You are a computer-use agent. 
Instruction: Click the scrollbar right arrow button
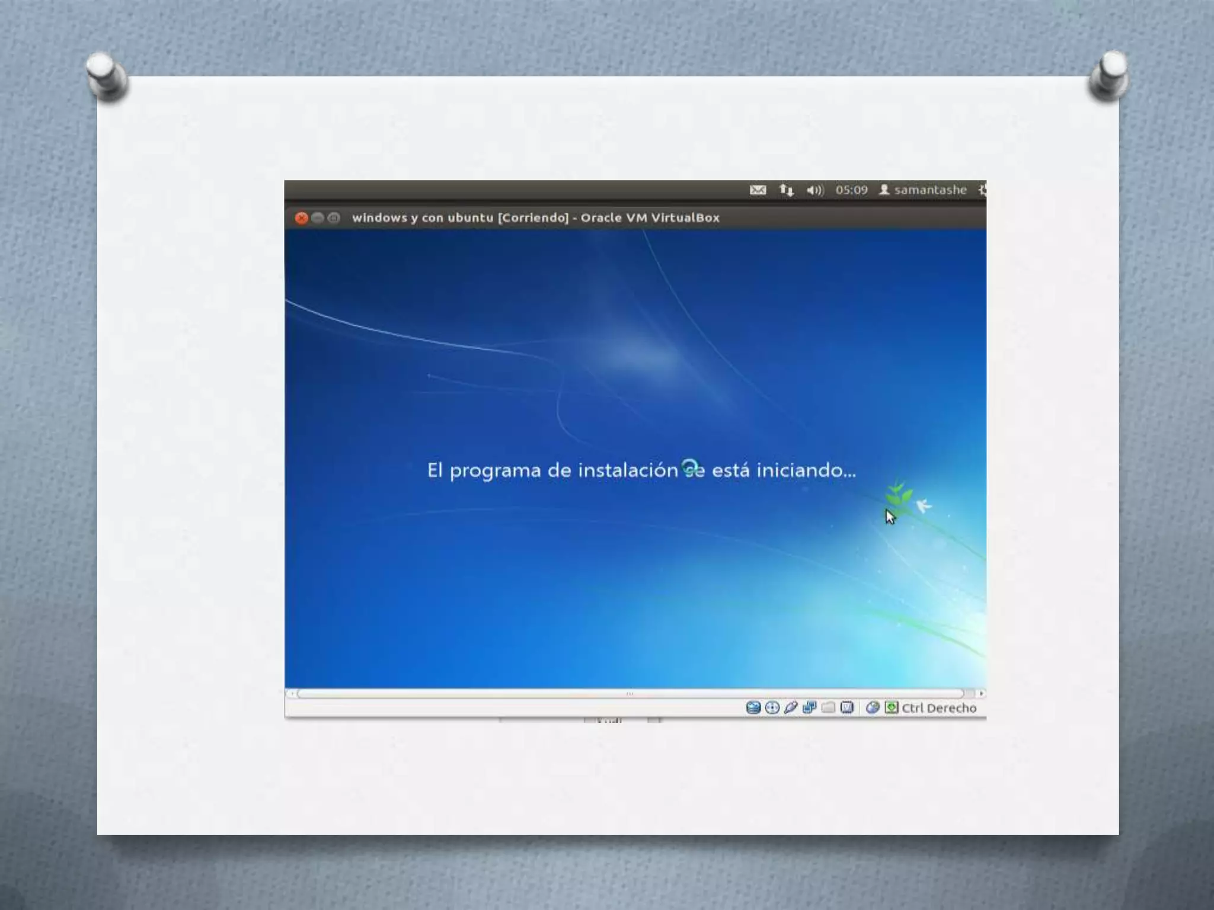(981, 693)
